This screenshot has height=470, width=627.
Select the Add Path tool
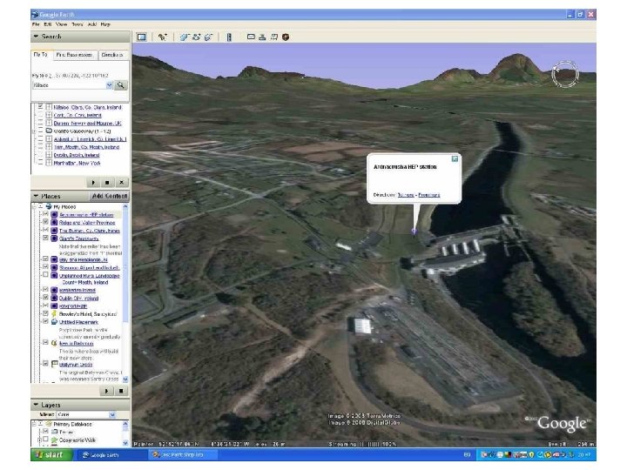(196, 37)
